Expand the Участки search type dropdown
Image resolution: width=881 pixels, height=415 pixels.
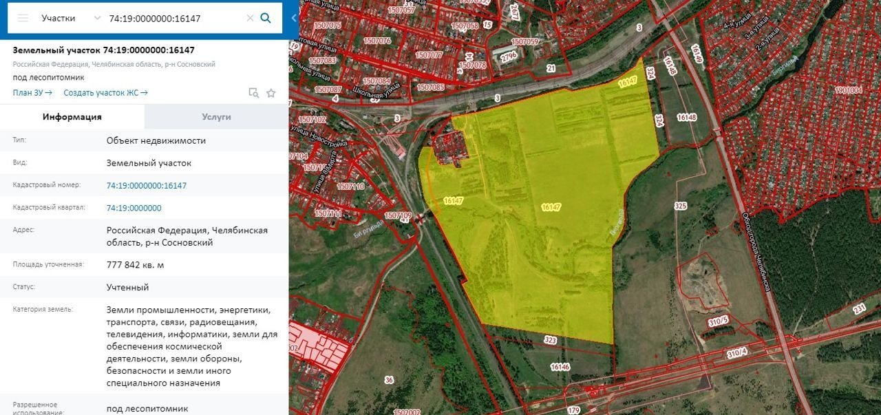click(x=96, y=18)
